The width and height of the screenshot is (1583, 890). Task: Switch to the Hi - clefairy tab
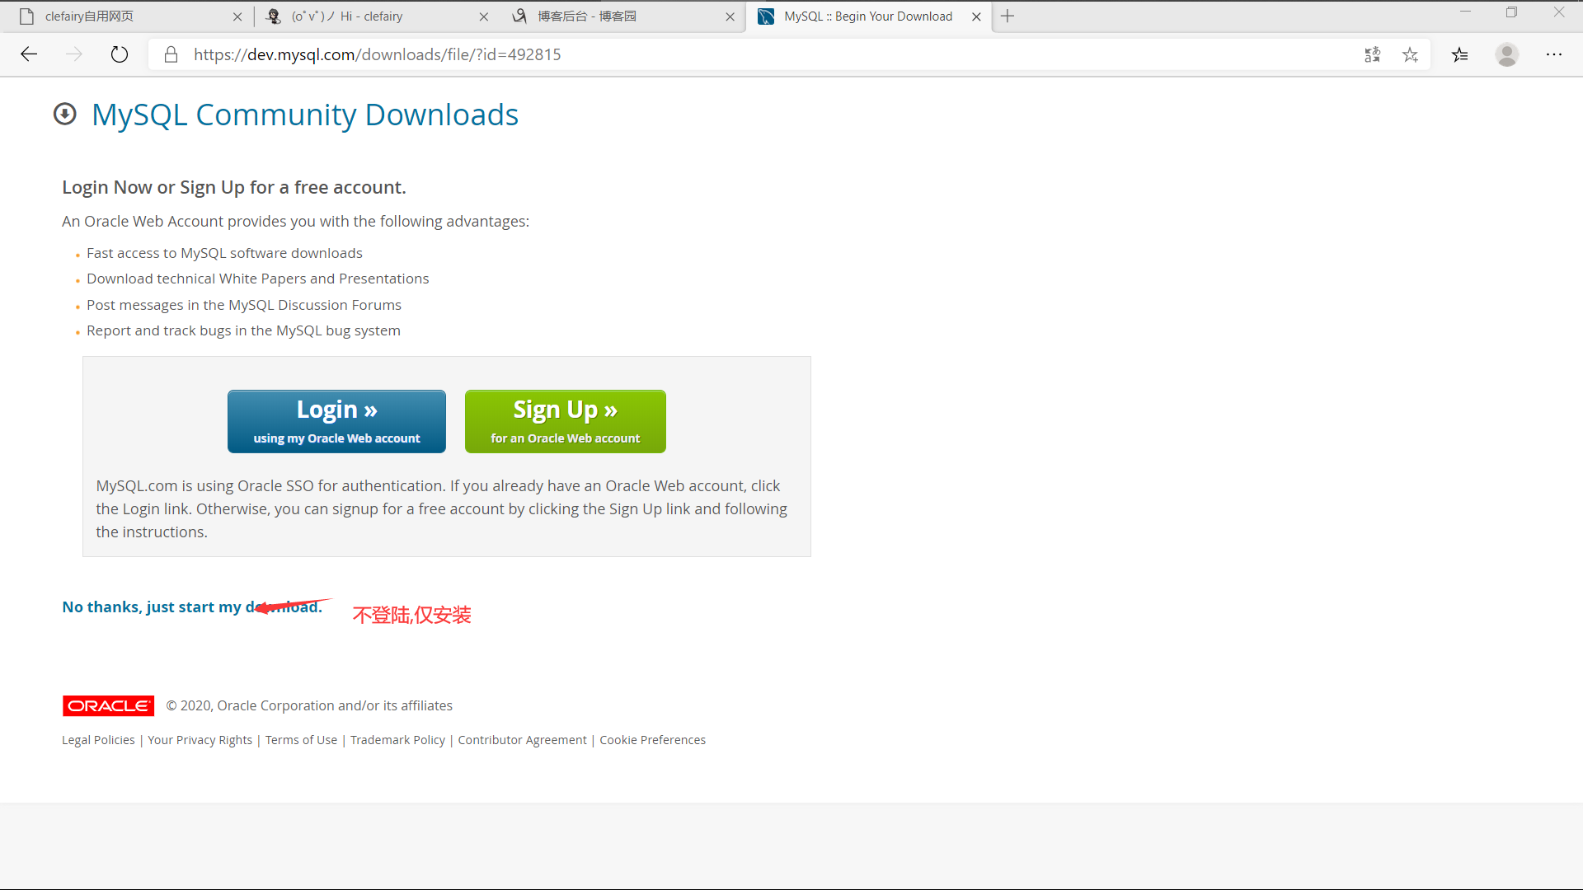click(x=377, y=16)
